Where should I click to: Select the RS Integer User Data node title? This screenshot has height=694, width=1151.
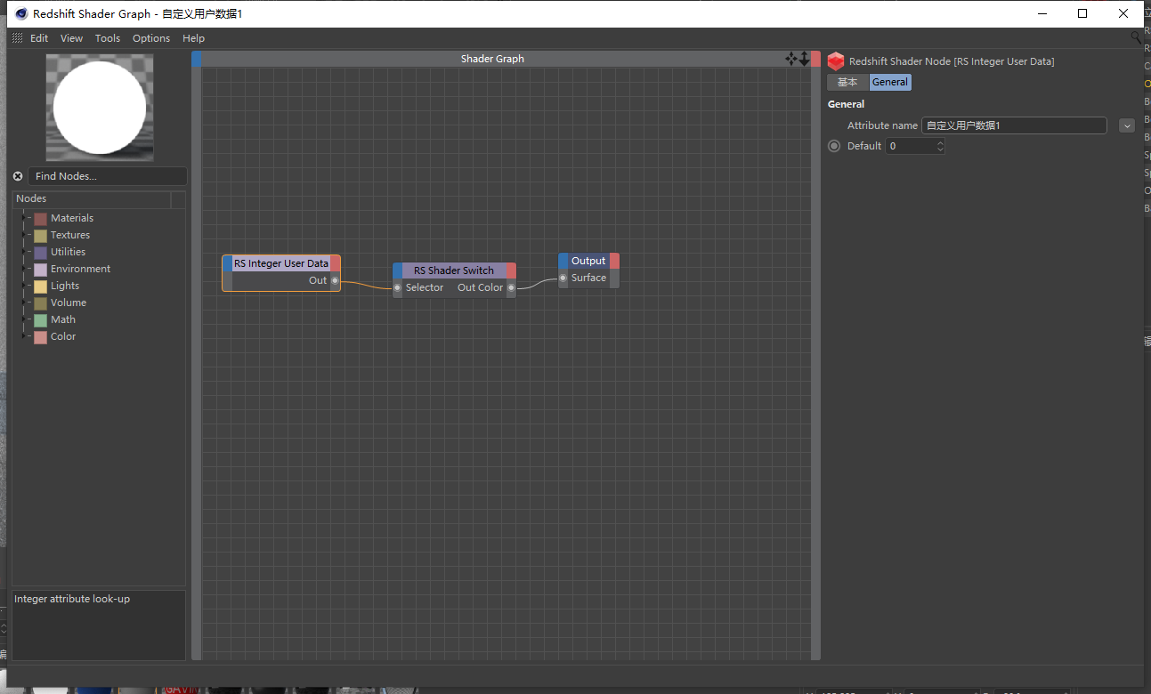281,263
